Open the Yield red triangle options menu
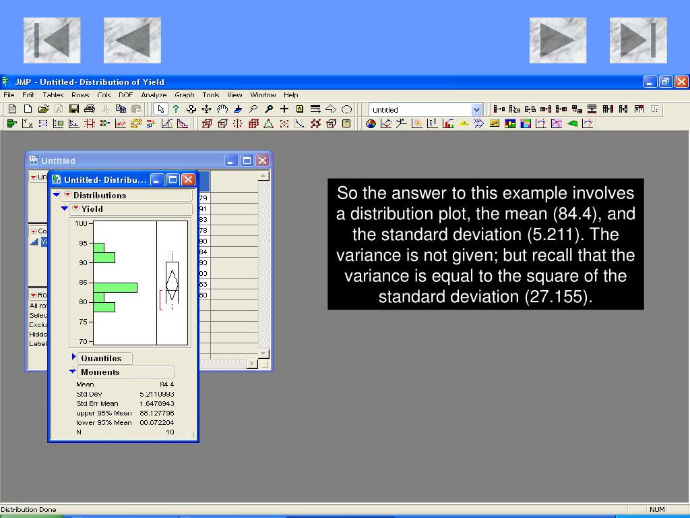This screenshot has height=518, width=690. (75, 208)
